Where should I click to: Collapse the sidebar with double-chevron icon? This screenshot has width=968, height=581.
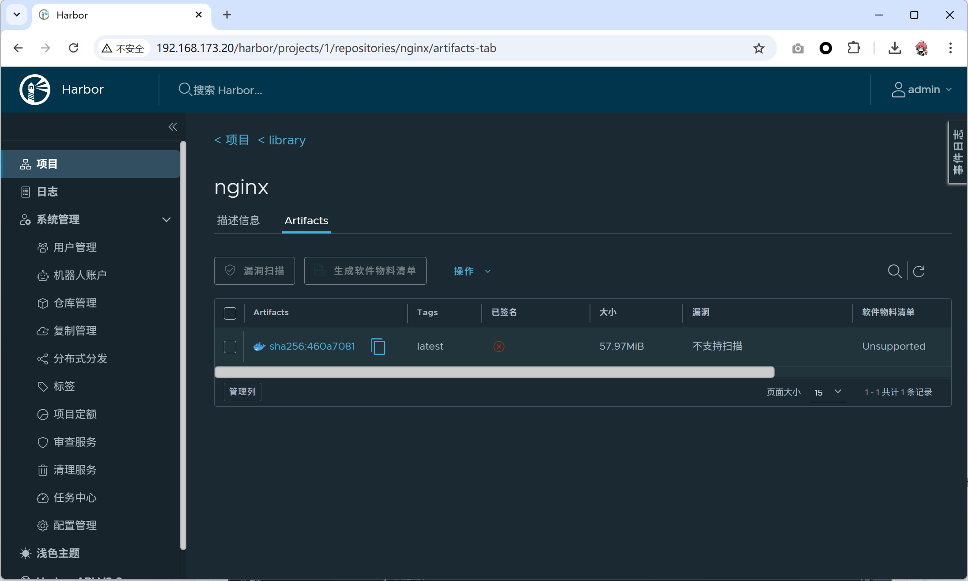173,127
